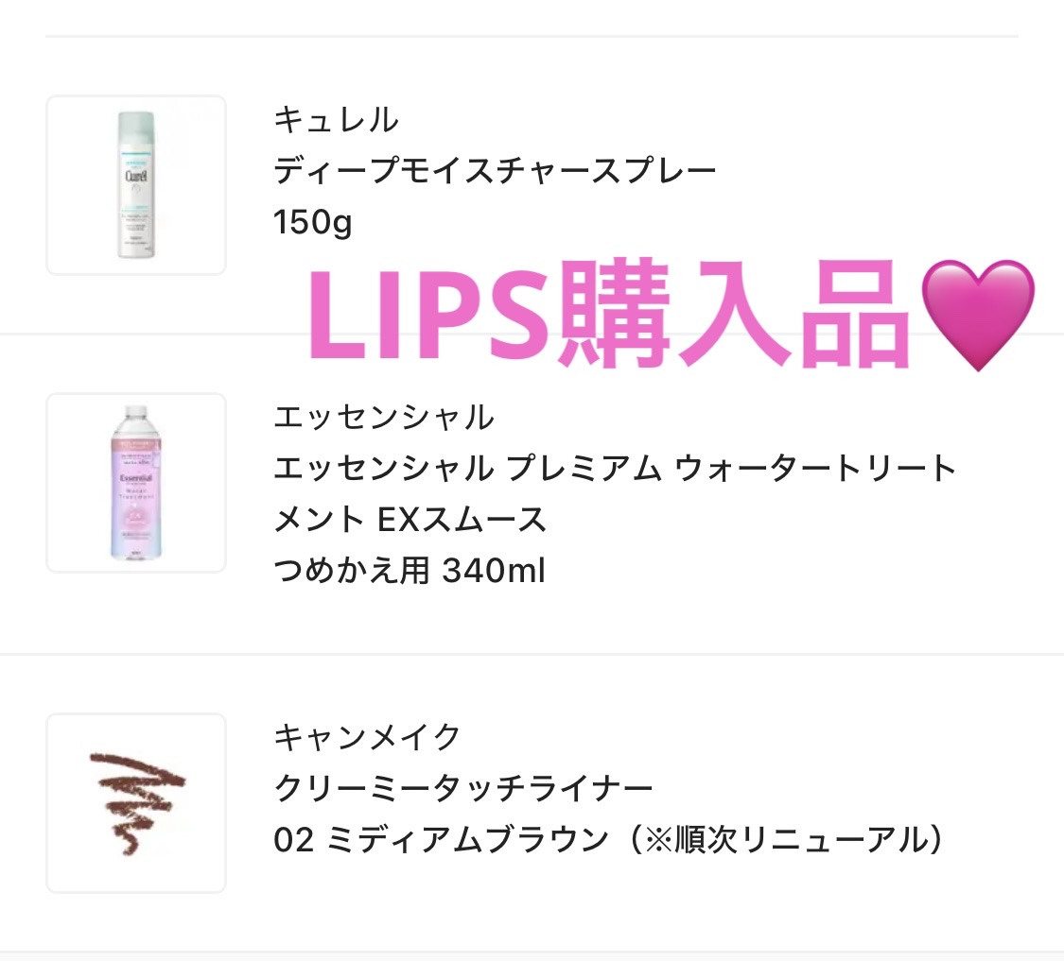The width and height of the screenshot is (1064, 961).
Task: Select the 340ml volume text
Action: [494, 572]
